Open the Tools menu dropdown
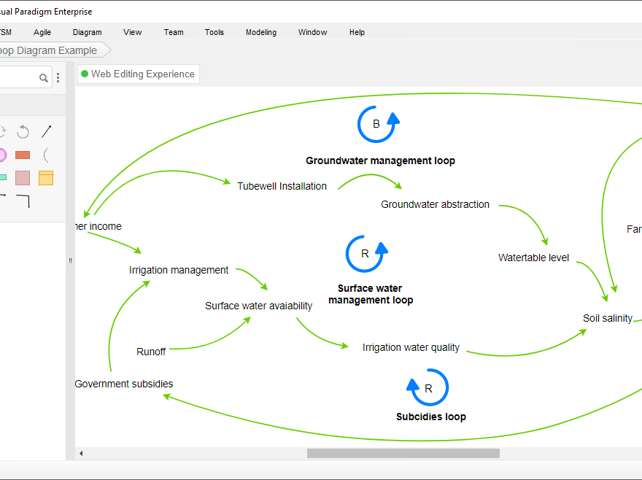 (214, 32)
